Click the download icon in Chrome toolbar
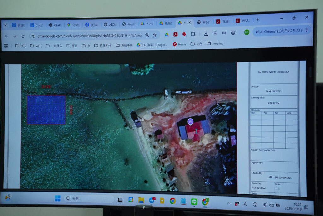 pyautogui.click(x=206, y=33)
